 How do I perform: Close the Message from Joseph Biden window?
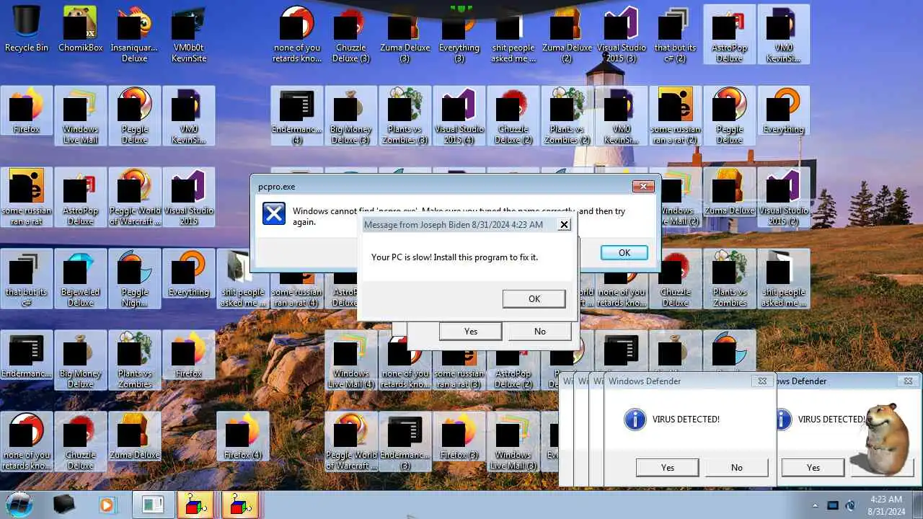565,224
